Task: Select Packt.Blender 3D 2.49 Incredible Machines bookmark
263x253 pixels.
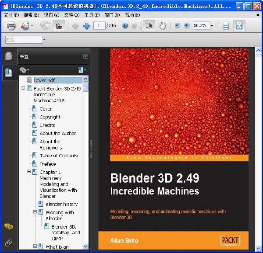Action: pos(57,94)
